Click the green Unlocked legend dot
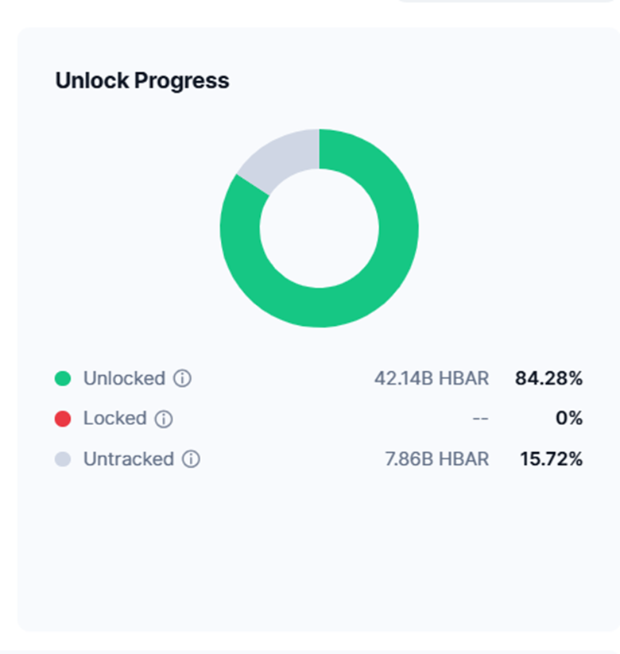This screenshot has width=620, height=654. pos(63,379)
